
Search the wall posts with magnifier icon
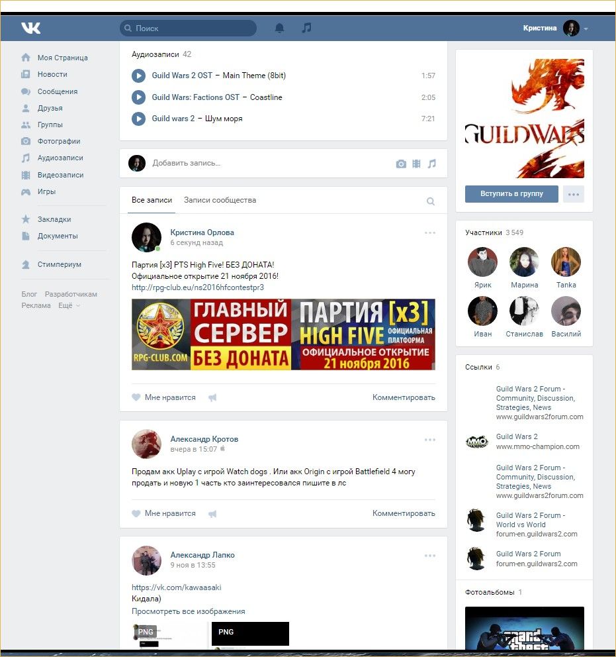[430, 201]
